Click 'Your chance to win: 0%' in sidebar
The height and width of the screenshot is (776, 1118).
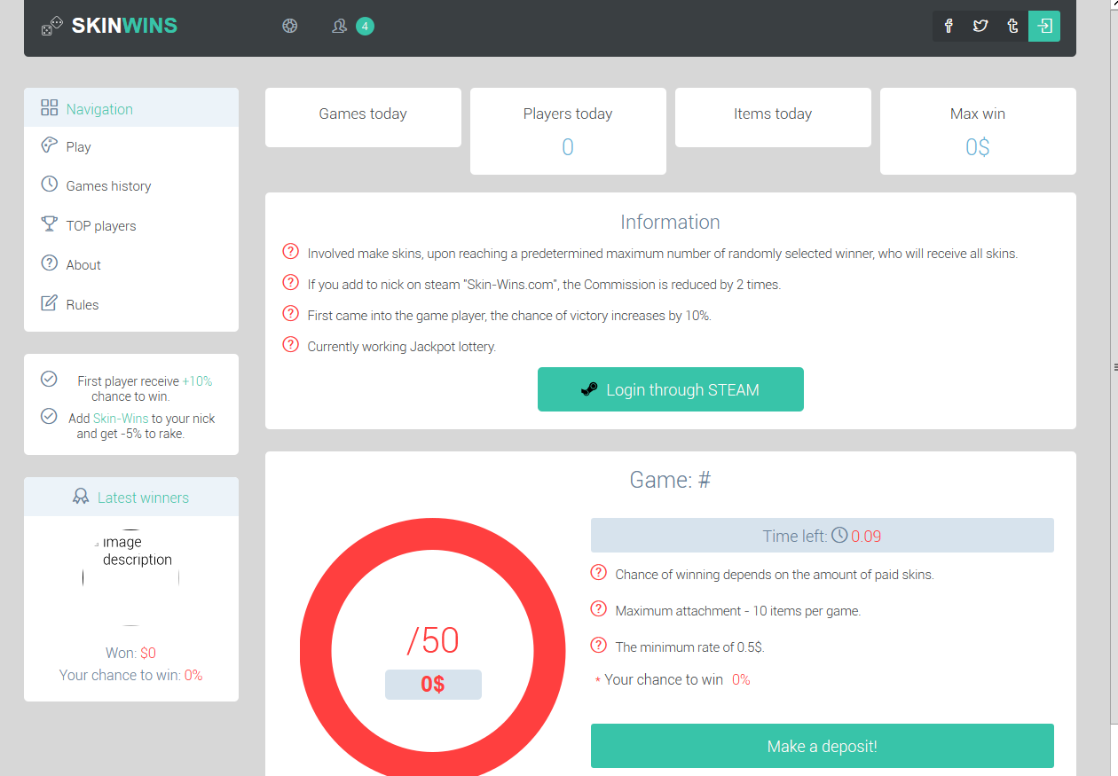click(x=131, y=675)
